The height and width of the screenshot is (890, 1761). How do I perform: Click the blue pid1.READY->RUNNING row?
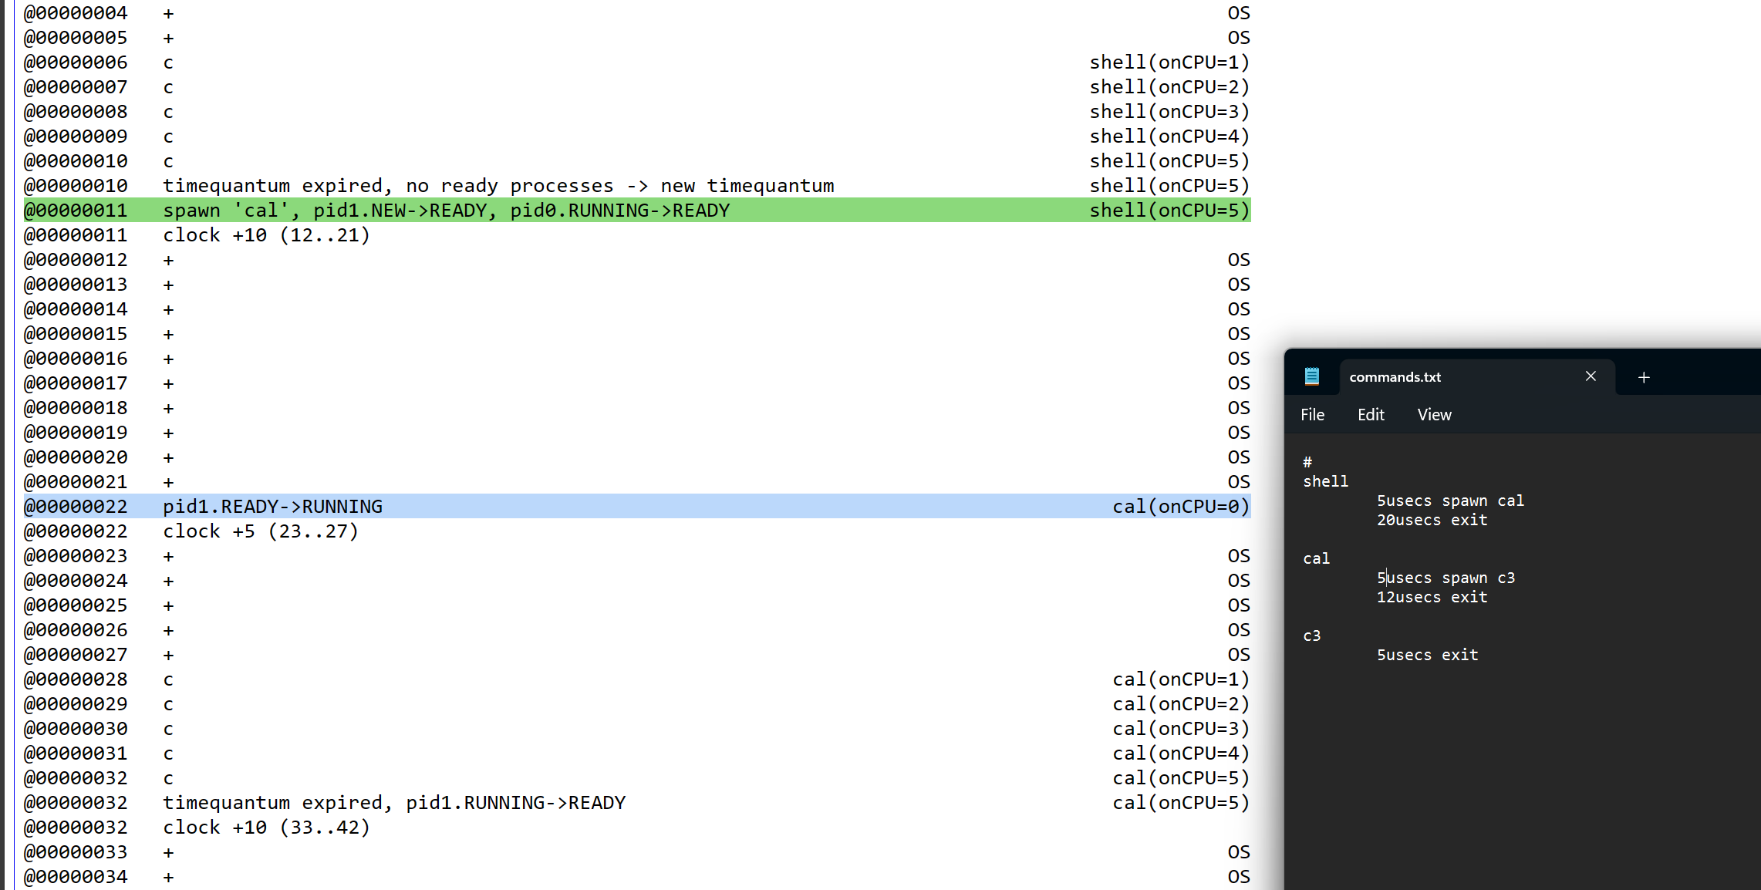272,507
